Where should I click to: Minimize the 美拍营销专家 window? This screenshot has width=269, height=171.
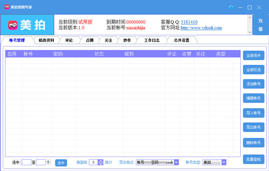coord(240,7)
